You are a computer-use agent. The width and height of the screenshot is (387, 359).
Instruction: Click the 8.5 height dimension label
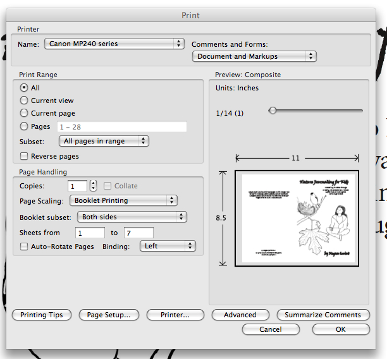click(221, 217)
